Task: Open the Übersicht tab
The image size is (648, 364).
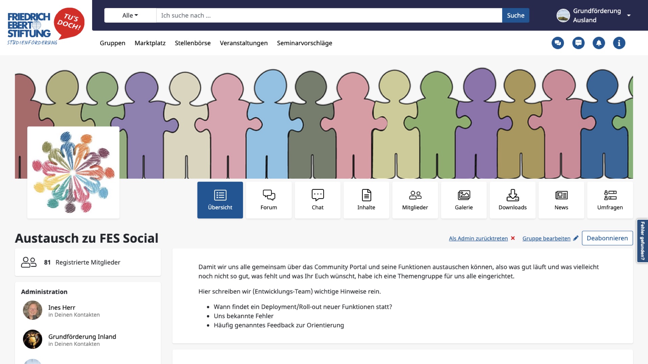Action: click(220, 200)
